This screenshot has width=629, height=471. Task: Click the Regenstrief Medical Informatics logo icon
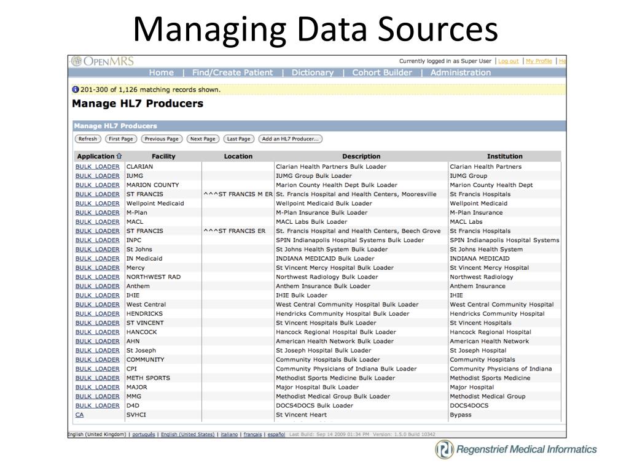click(x=444, y=450)
